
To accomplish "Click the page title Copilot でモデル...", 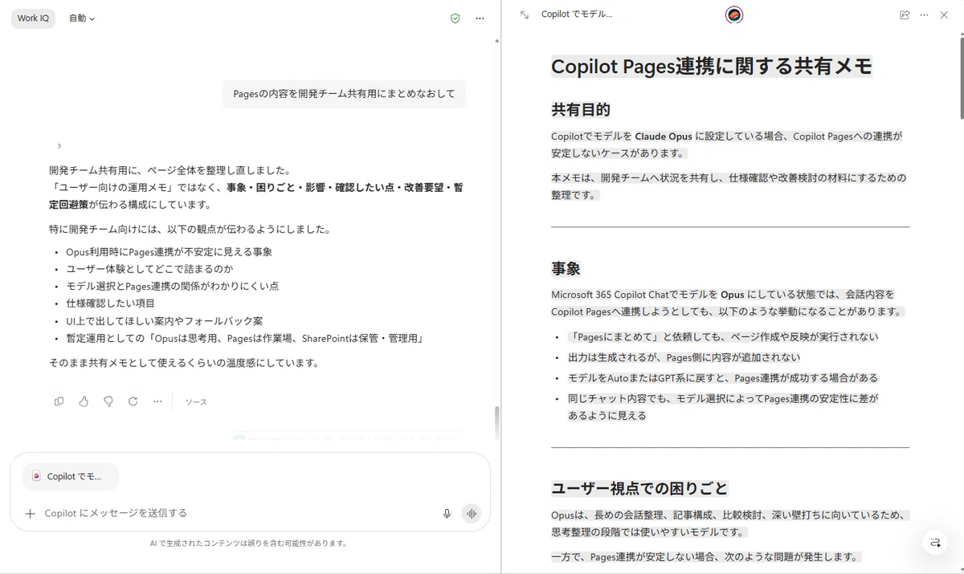I will point(577,14).
